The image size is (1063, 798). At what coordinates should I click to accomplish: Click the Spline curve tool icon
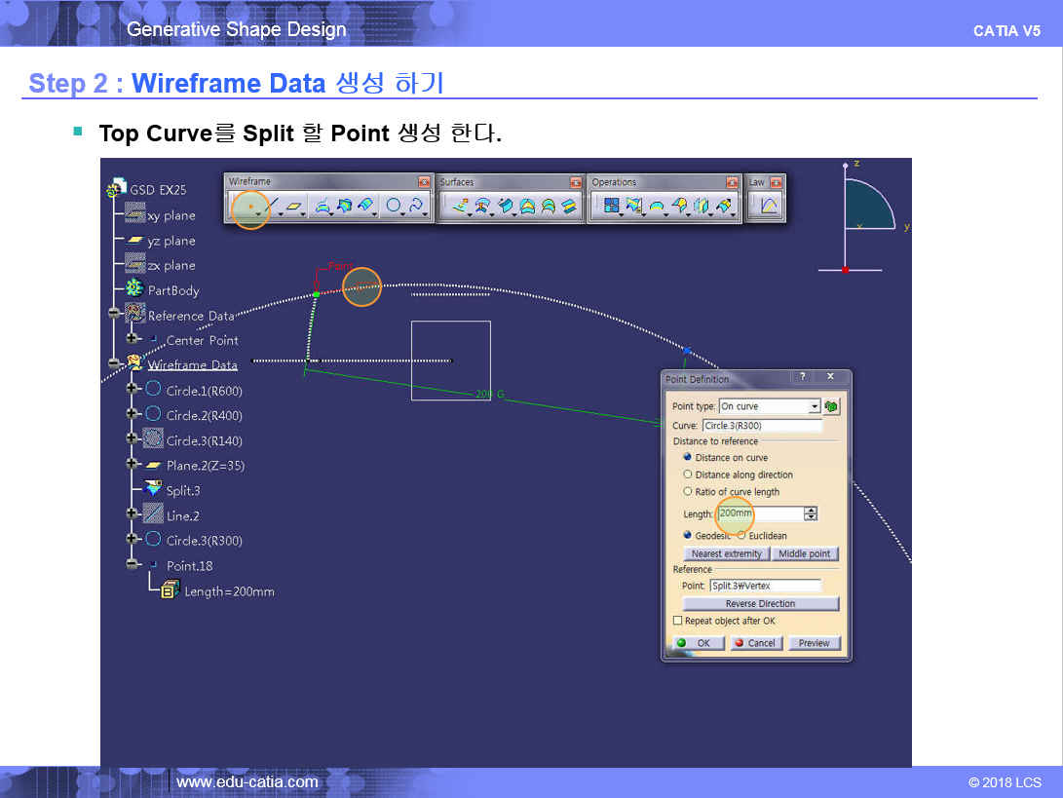[416, 206]
